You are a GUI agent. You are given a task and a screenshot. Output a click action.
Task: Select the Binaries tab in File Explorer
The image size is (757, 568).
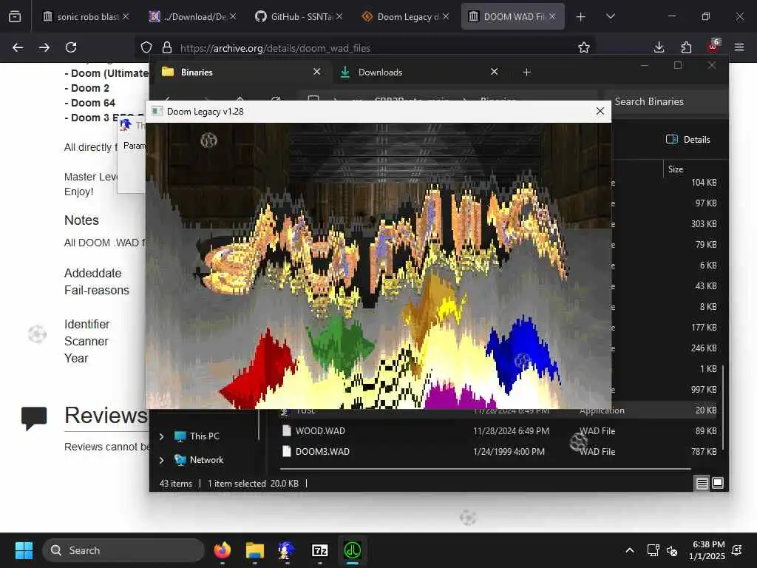point(242,72)
